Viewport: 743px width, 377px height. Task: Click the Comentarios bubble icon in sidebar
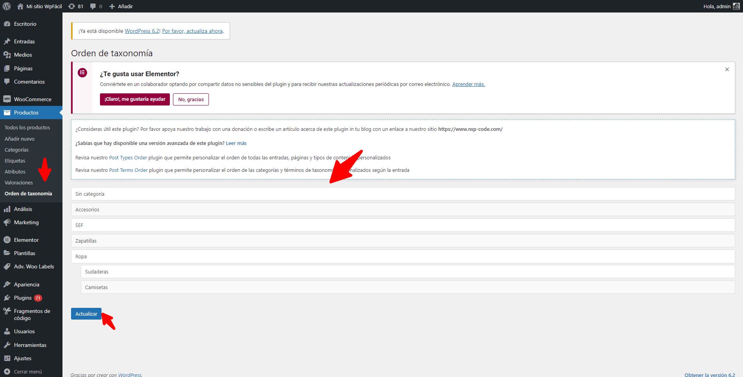point(7,82)
